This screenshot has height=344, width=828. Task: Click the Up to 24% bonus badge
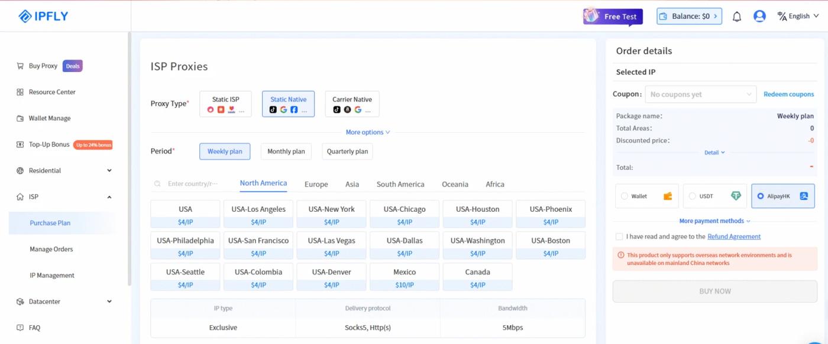click(x=93, y=145)
